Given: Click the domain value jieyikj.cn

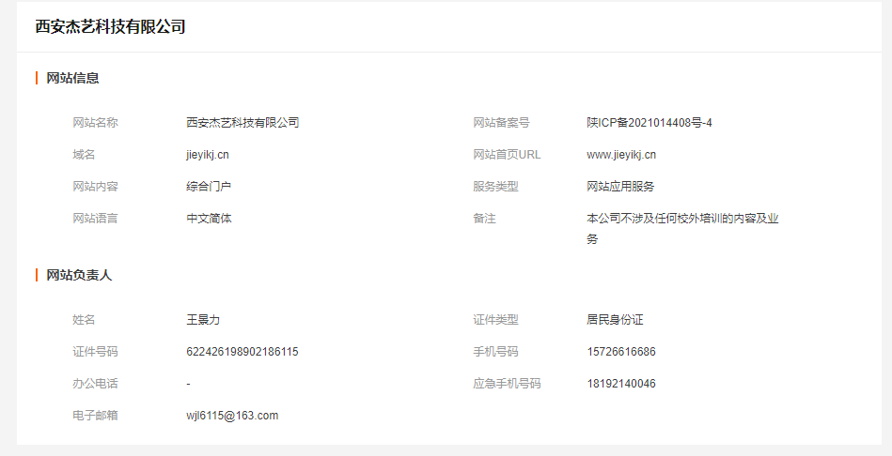Looking at the screenshot, I should point(207,155).
